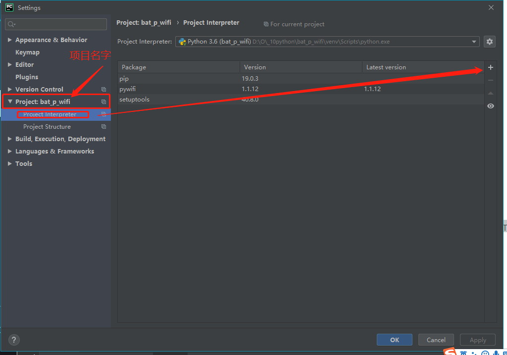
Task: Click the copy icon beside Project: bat_p_wifi
Action: [x=103, y=102]
